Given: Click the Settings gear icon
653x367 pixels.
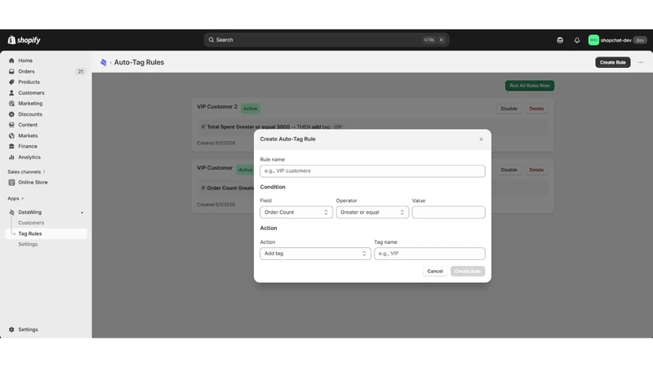Looking at the screenshot, I should pyautogui.click(x=11, y=329).
